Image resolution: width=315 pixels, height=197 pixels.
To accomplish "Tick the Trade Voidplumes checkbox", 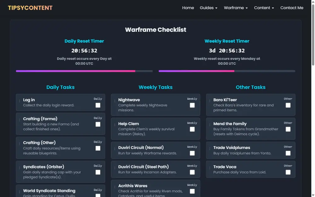I will click(x=288, y=153).
